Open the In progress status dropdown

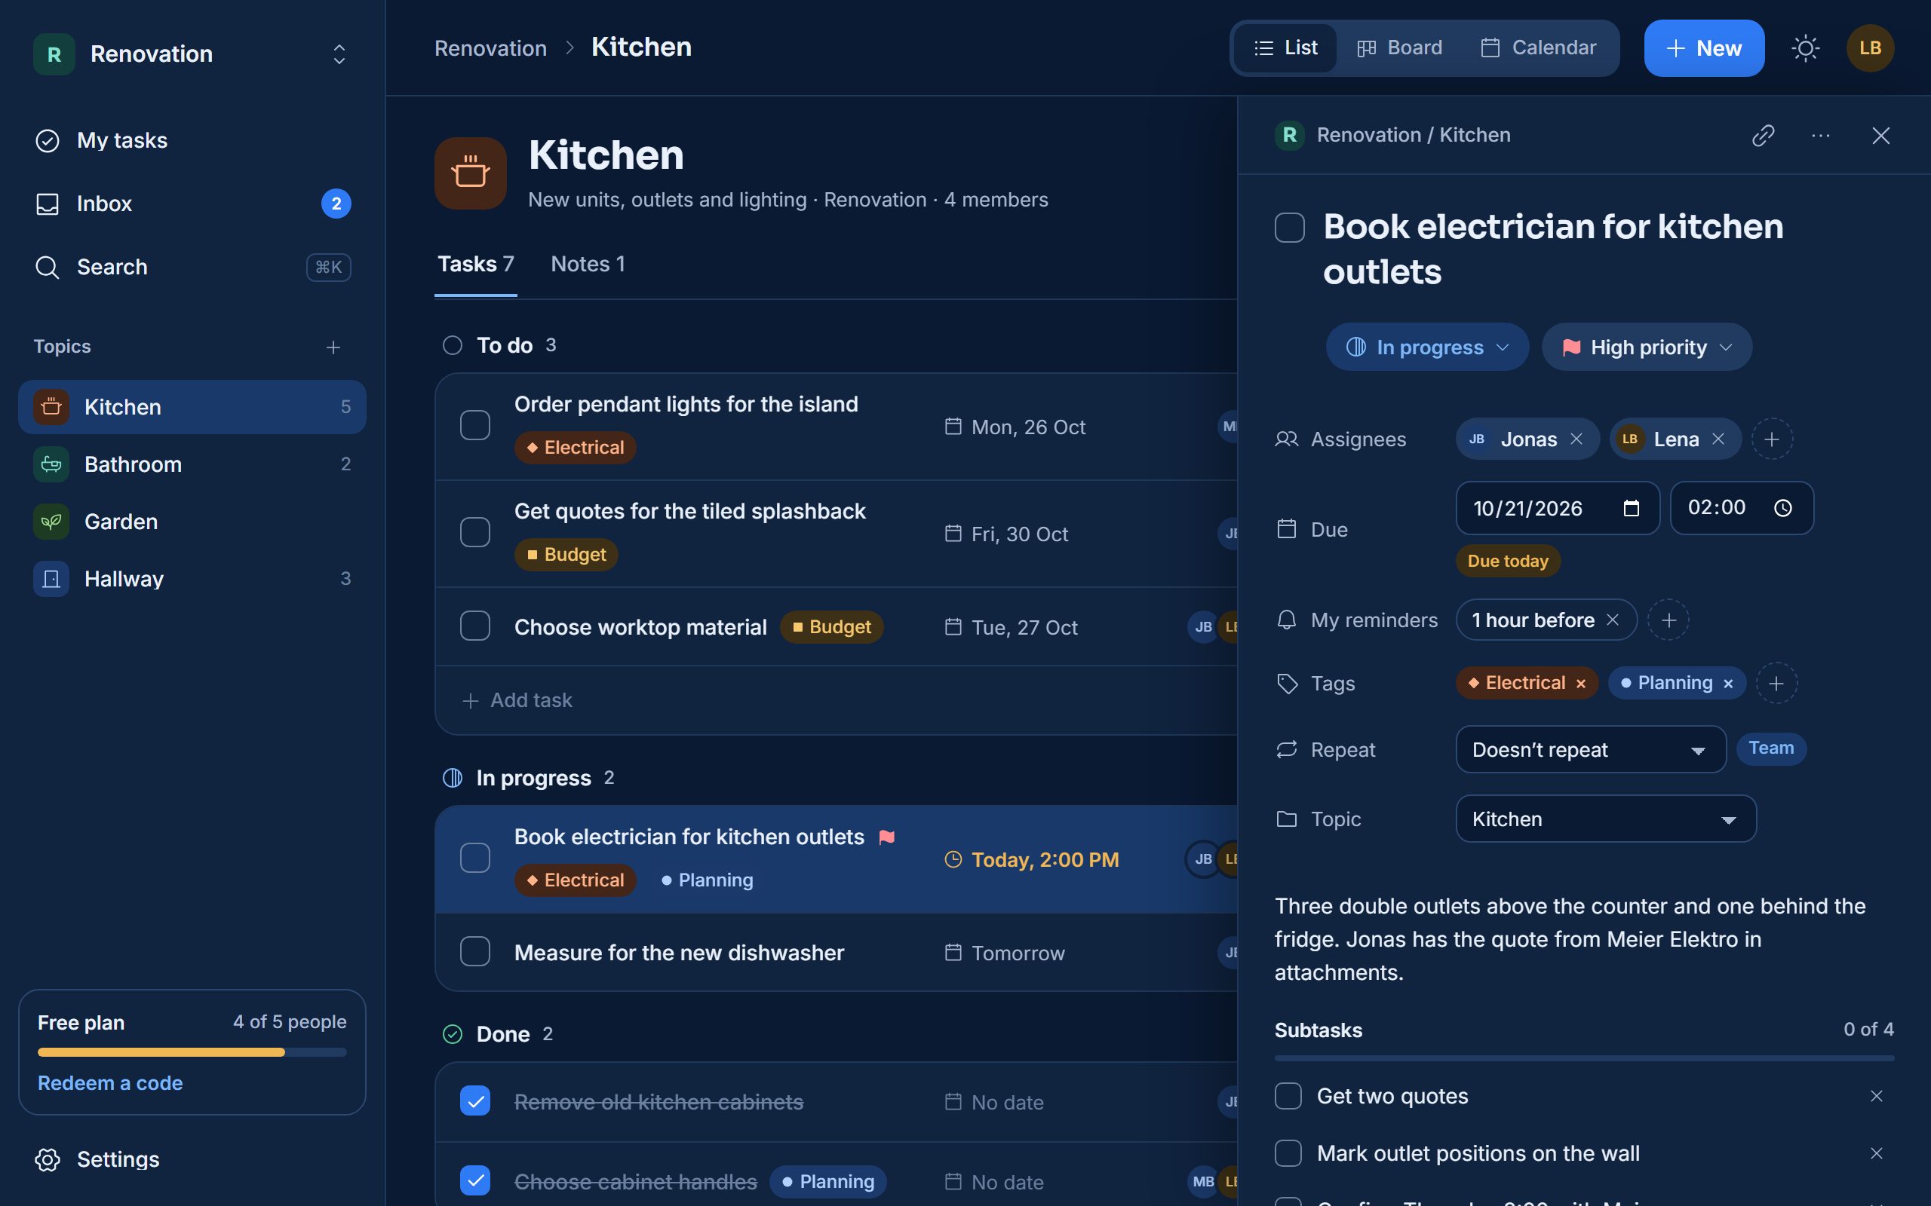pyautogui.click(x=1426, y=347)
